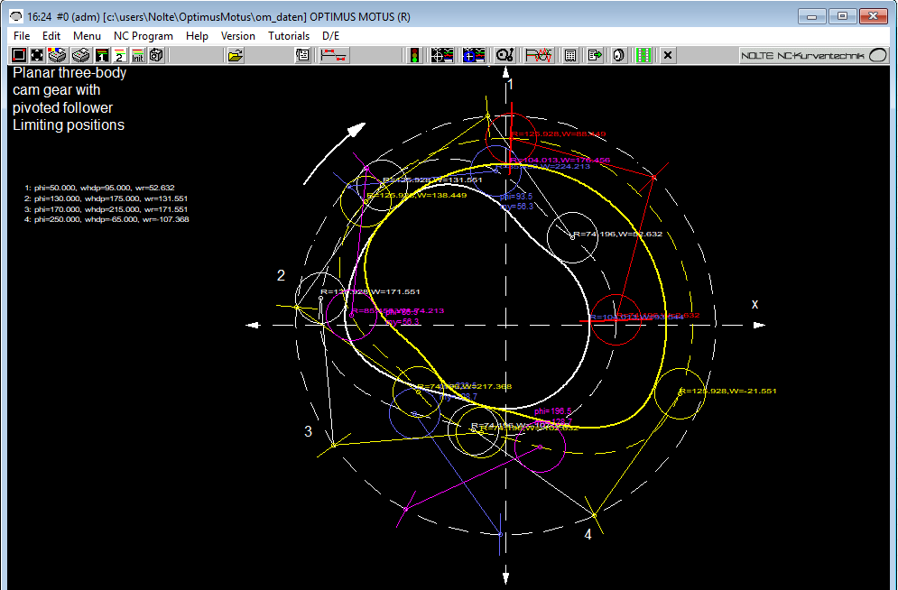Open the calculator toolbar icon

pyautogui.click(x=569, y=55)
